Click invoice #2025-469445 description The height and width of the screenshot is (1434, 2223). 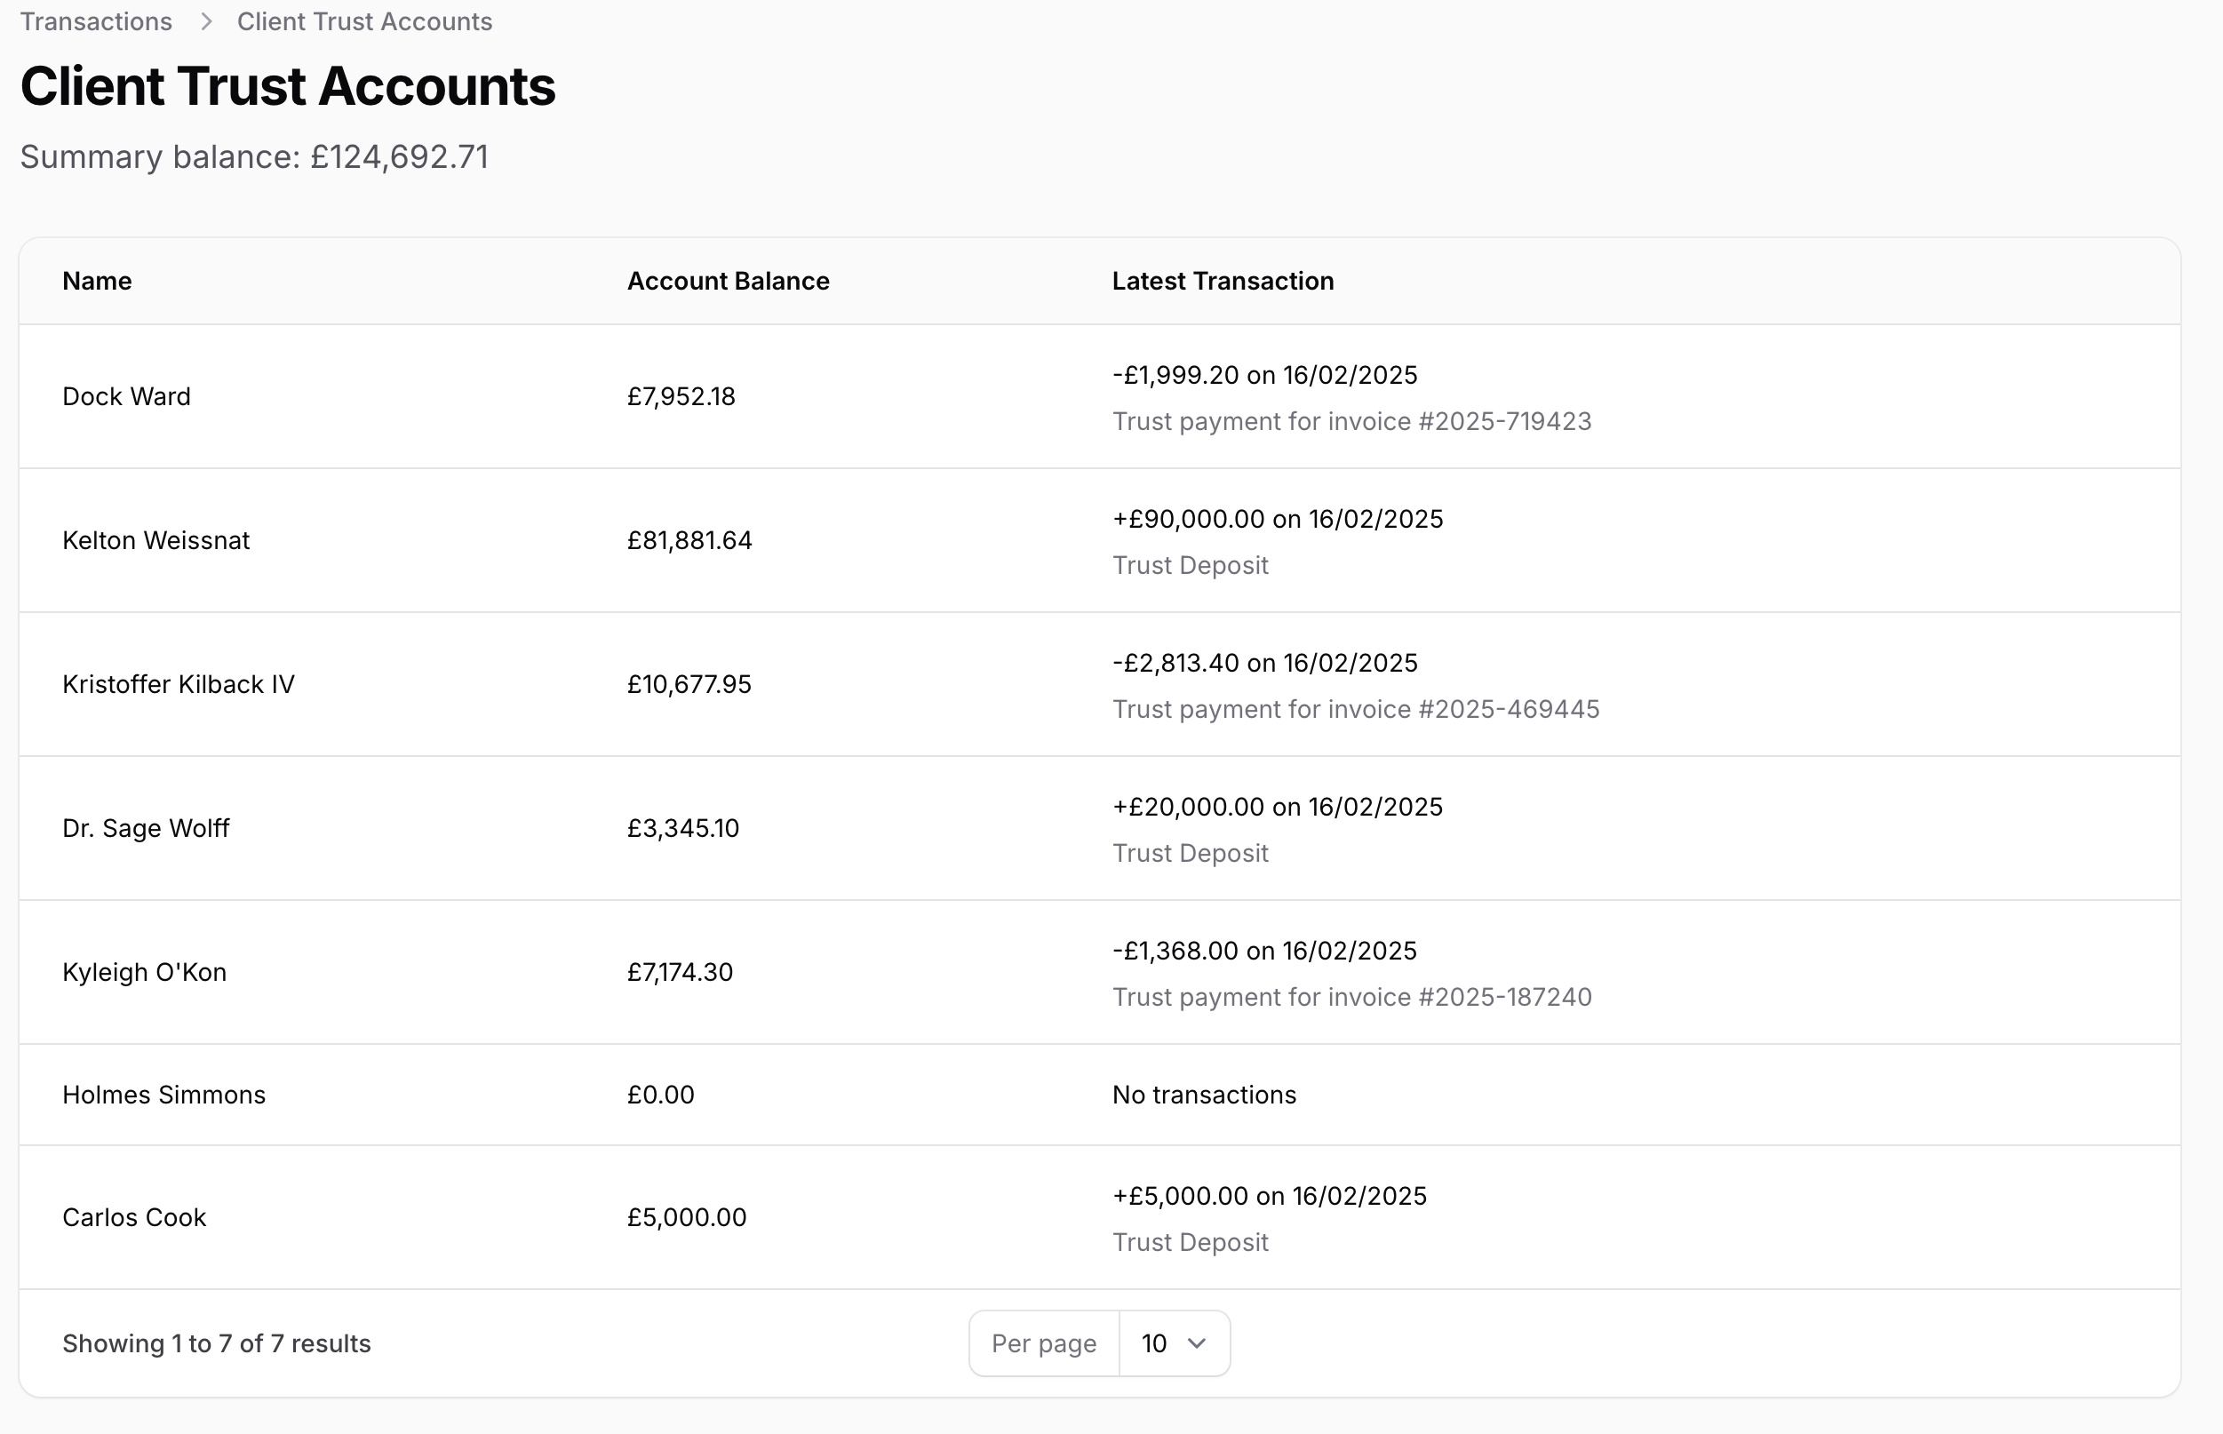click(1356, 710)
